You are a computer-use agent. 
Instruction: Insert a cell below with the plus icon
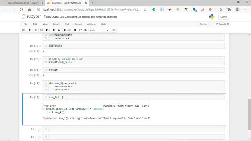tap(30, 30)
